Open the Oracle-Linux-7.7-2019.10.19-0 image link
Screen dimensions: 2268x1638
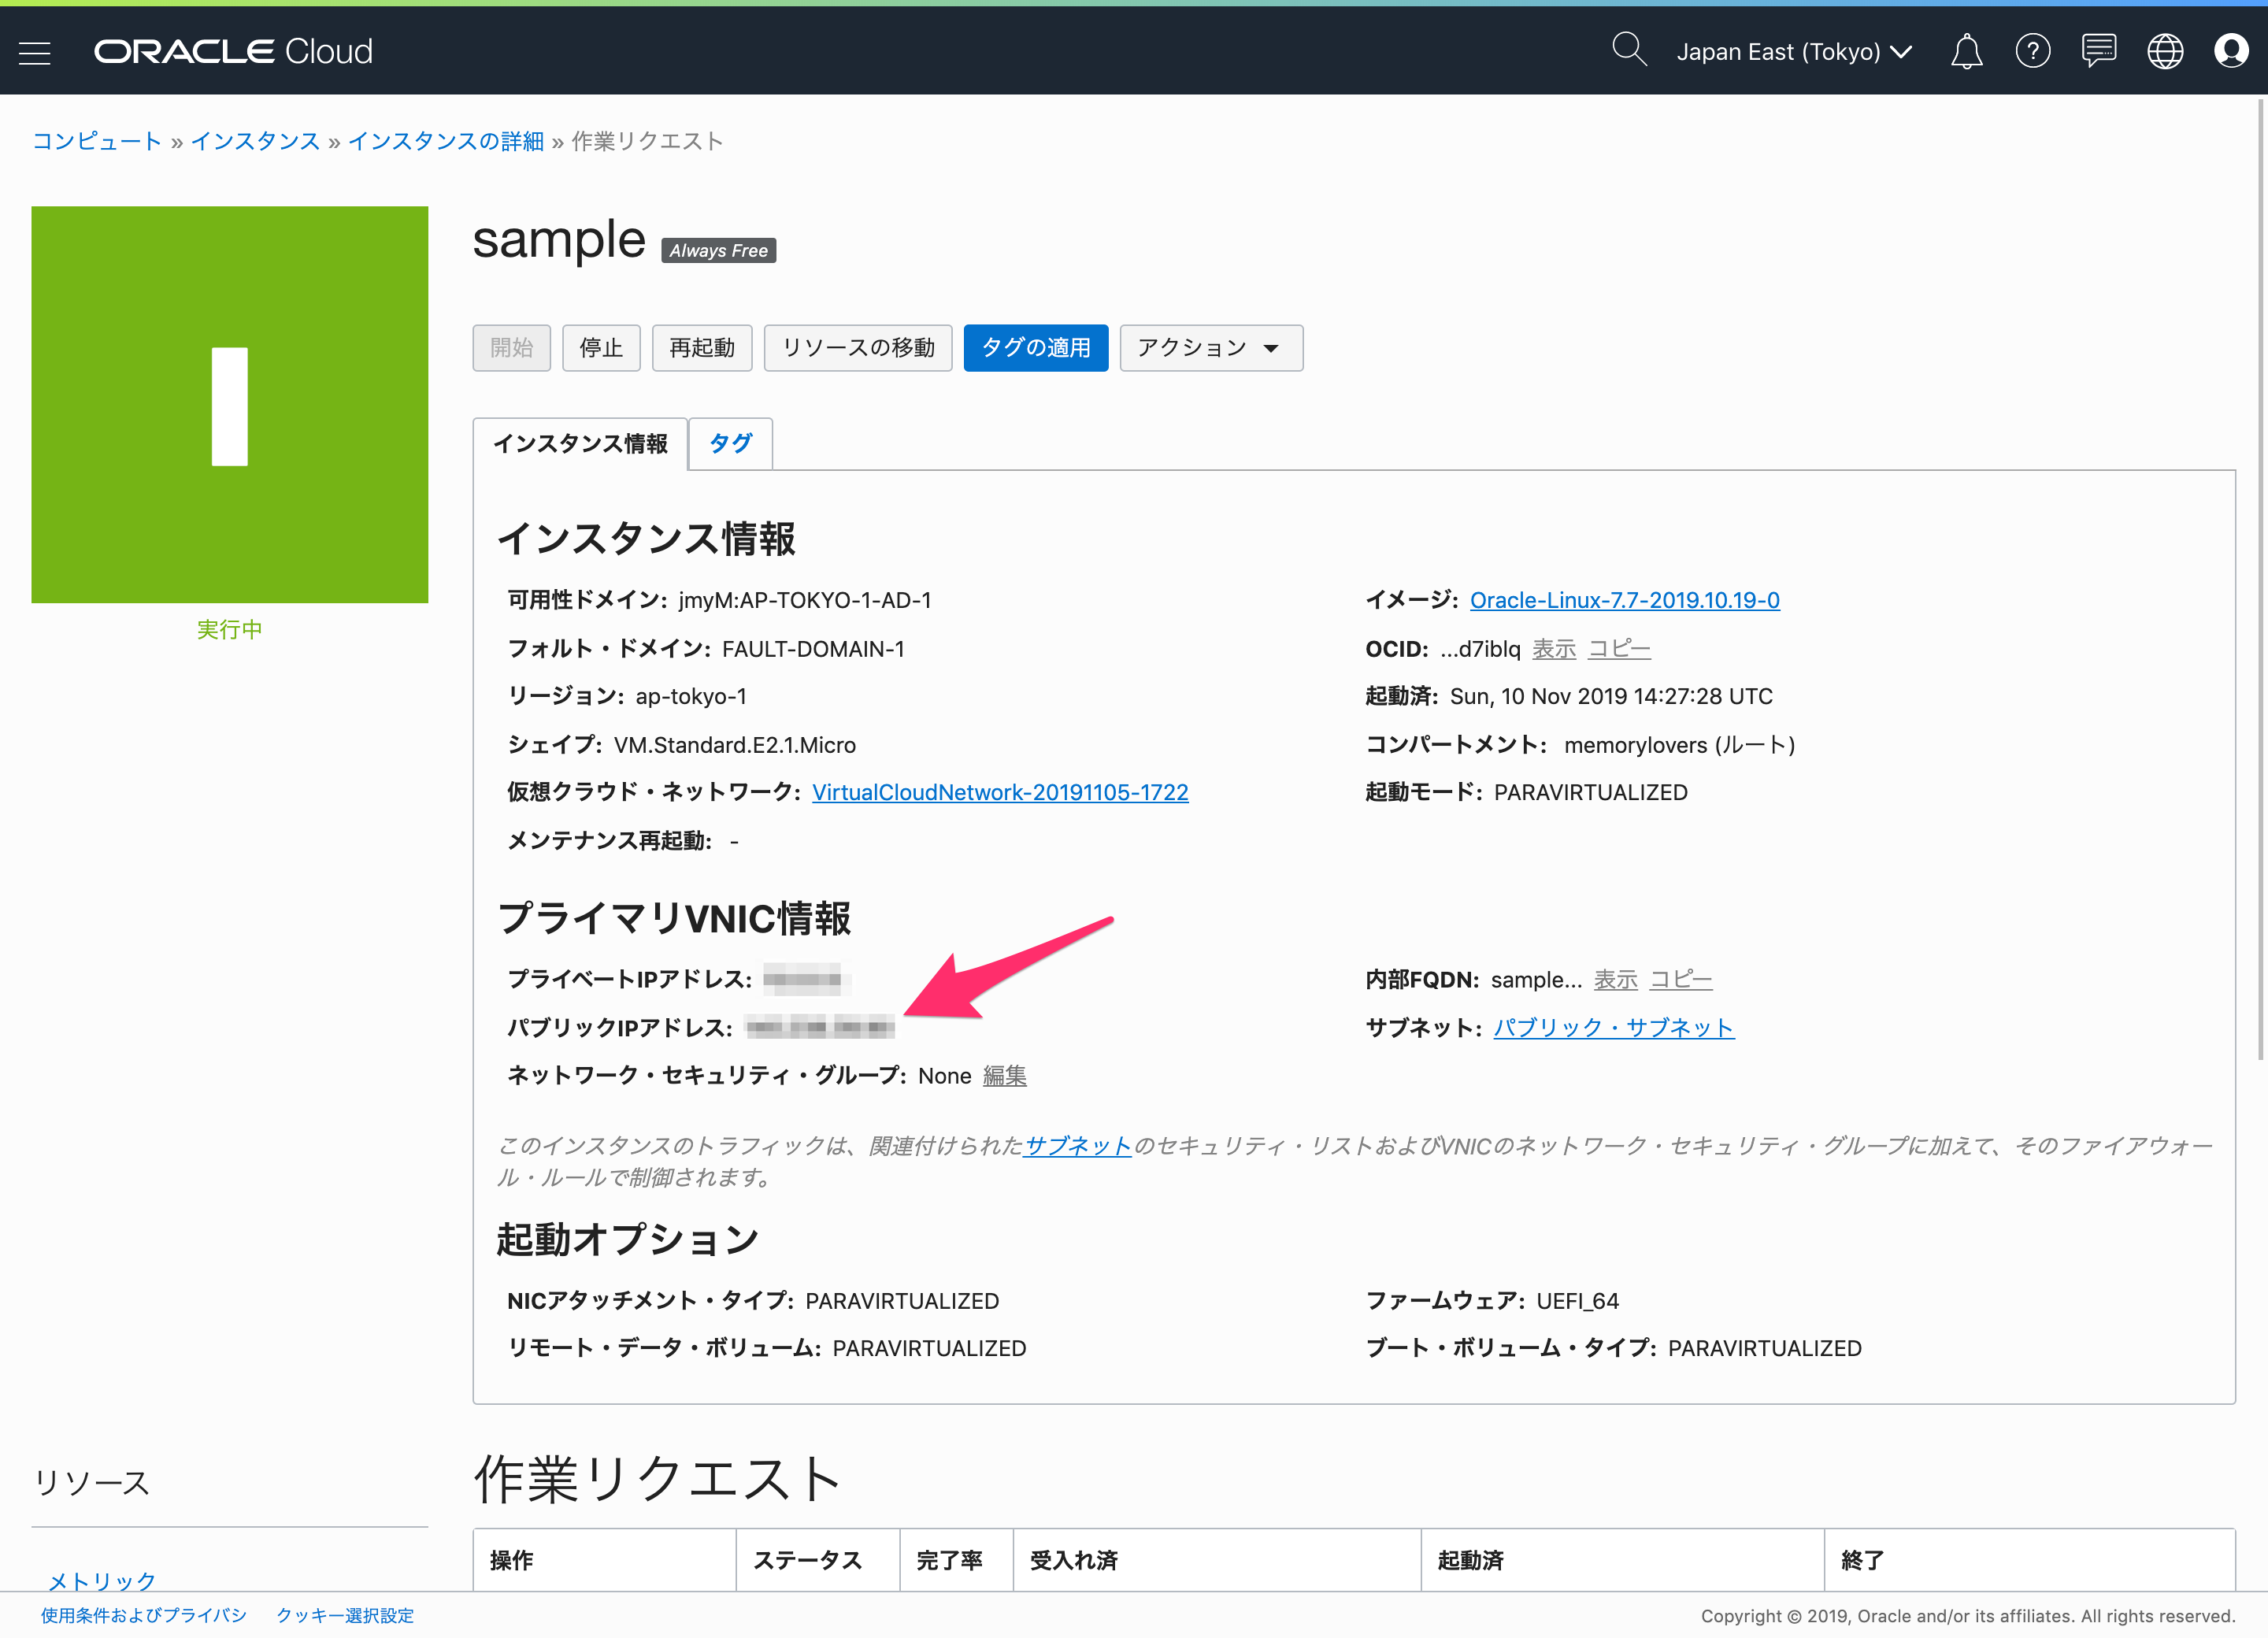(1624, 600)
